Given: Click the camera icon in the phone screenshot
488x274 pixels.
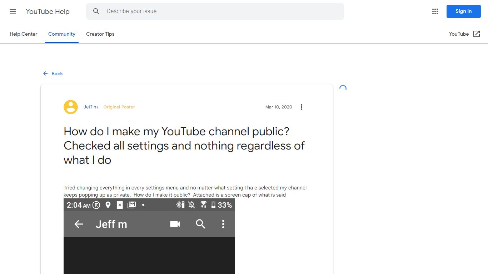Looking at the screenshot, I should coord(175,224).
